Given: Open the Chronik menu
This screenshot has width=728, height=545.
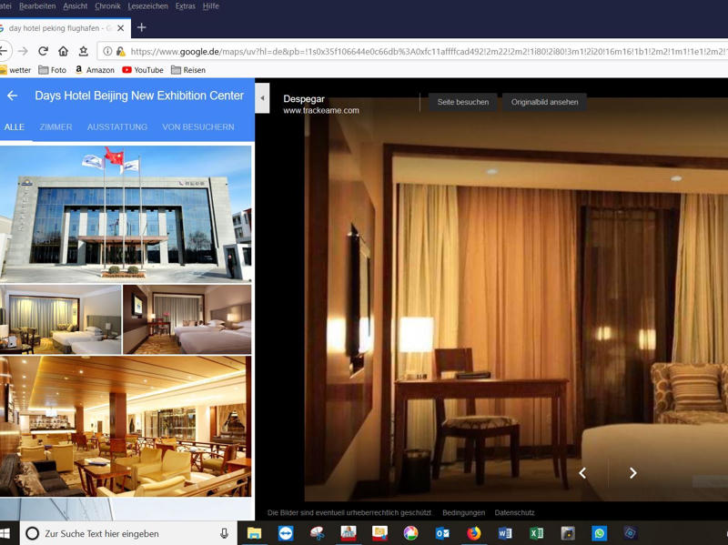Looking at the screenshot, I should (x=107, y=6).
